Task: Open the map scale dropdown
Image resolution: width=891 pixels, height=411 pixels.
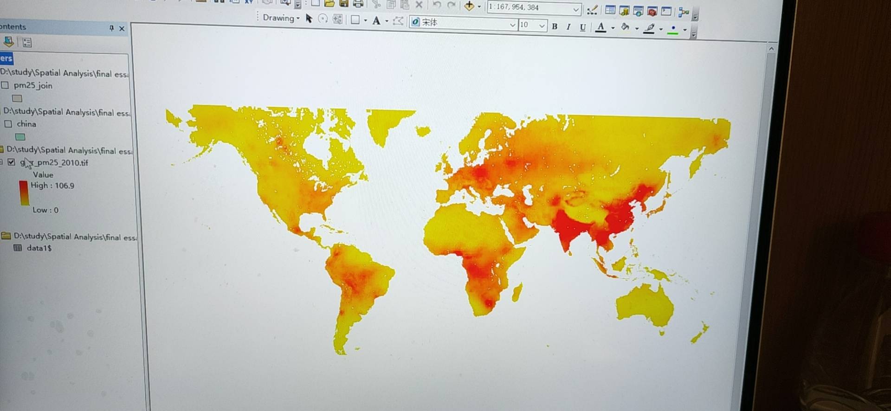Action: [576, 9]
